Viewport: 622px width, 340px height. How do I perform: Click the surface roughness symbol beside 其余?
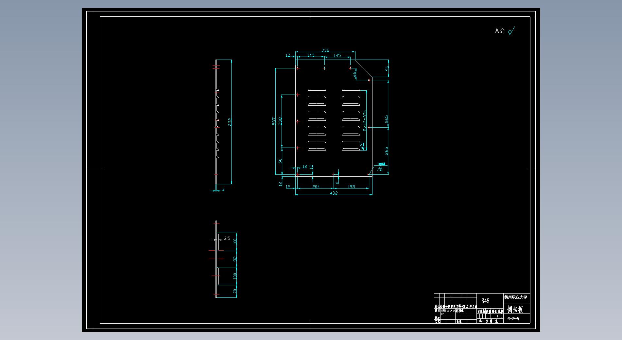coord(511,31)
